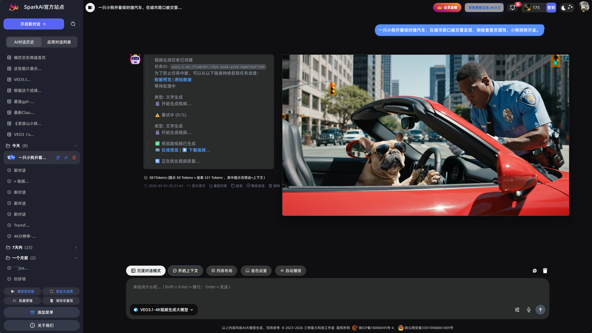Screen dimensions: 592x333
Task: Open the 你好呀 conversation
Action: pos(42,279)
